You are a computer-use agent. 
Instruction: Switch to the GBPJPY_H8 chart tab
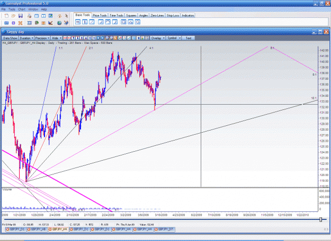coord(38,229)
